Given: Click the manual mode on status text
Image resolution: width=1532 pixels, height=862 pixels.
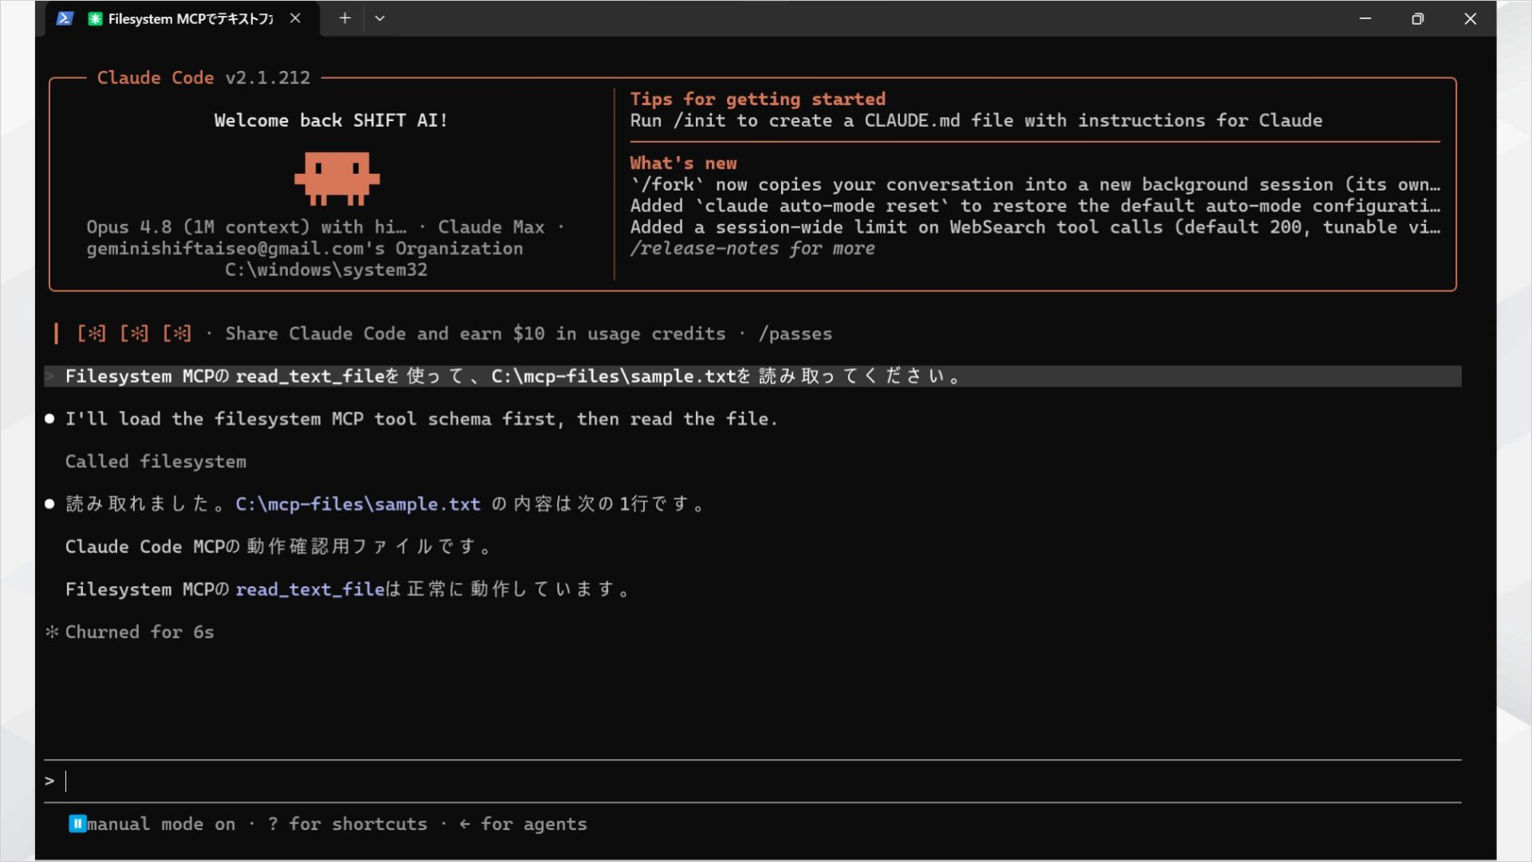Looking at the screenshot, I should 161,824.
